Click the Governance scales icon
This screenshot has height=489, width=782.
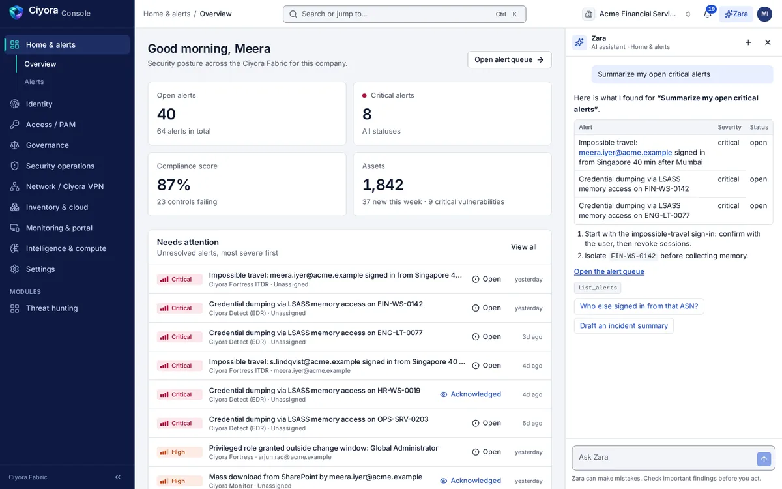14,145
